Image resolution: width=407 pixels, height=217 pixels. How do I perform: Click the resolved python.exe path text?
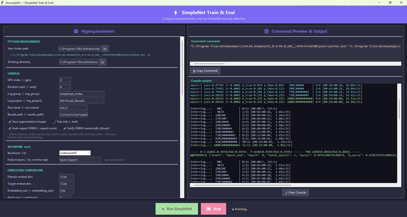pyautogui.click(x=79, y=55)
